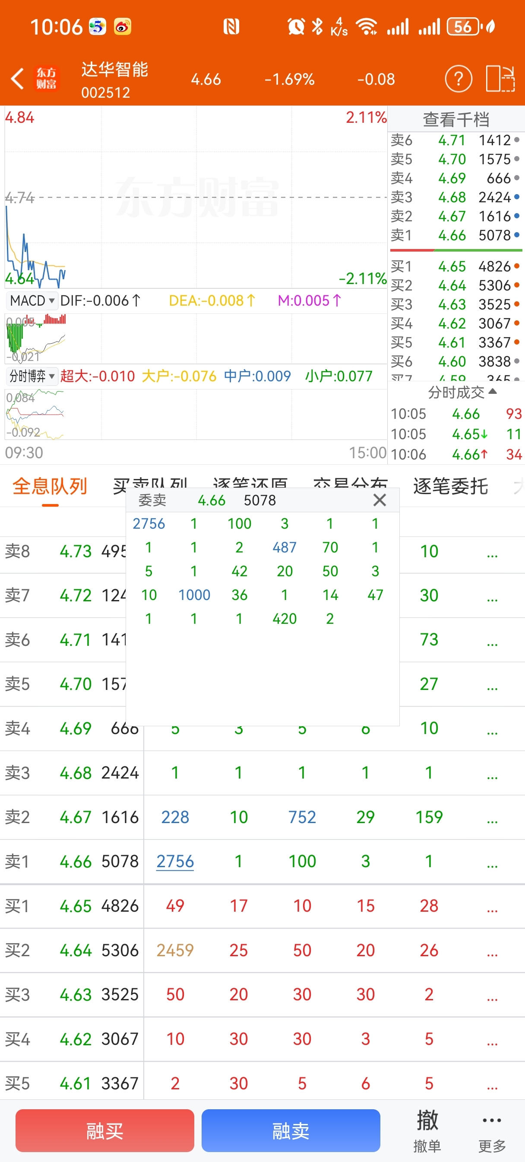The image size is (525, 1162).
Task: Expand more orders in 卖7 row
Action: [x=492, y=599]
